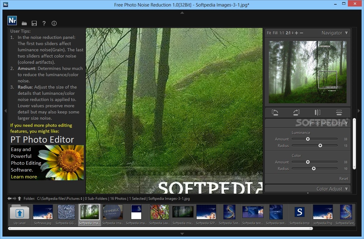364x239 pixels.
Task: Adjust the Luminance Amount slider
Action: point(315,139)
